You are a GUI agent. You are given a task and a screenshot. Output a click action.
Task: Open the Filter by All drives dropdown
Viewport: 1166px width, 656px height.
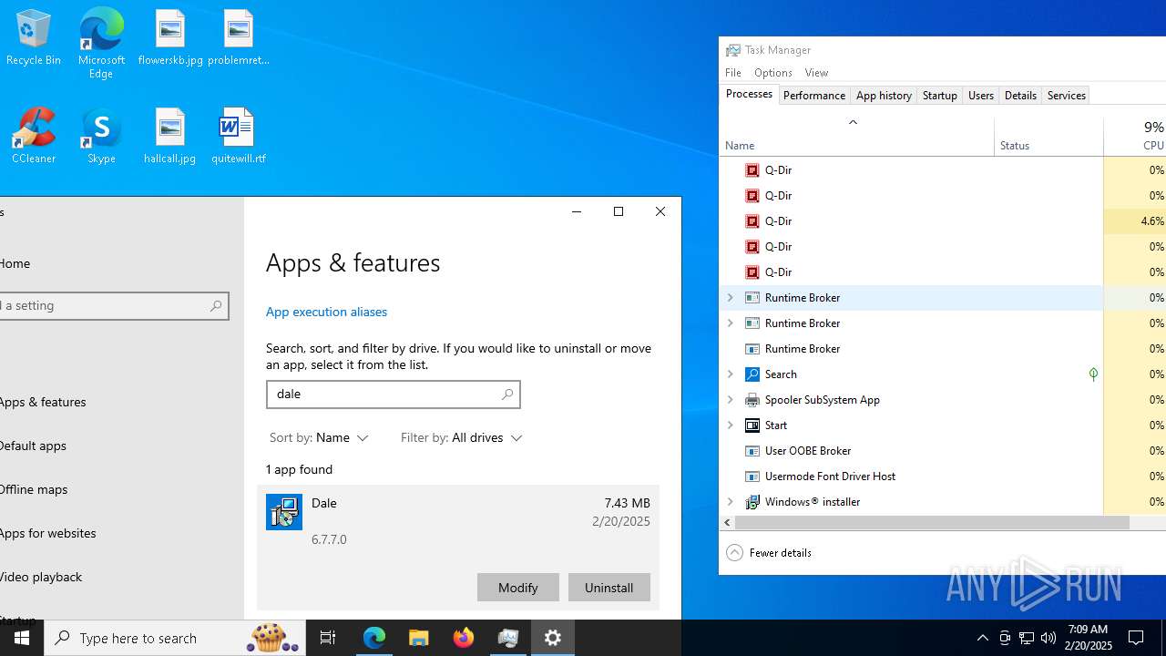click(462, 437)
